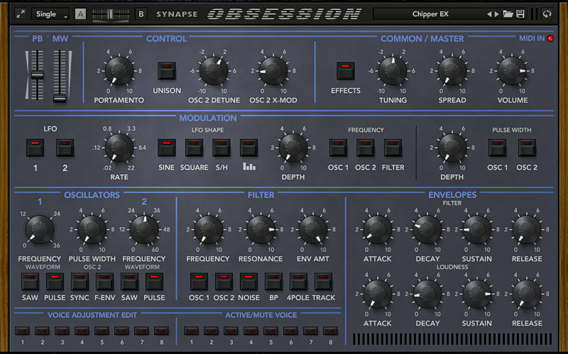Click filter envelope Attack knob
The height and width of the screenshot is (354, 568).
(378, 229)
